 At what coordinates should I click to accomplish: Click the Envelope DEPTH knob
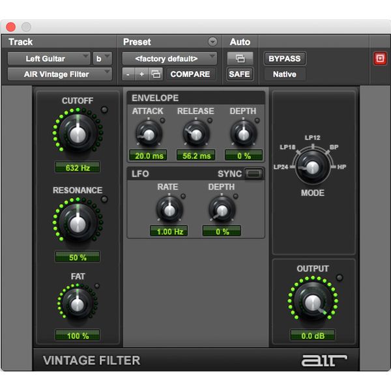click(x=244, y=134)
